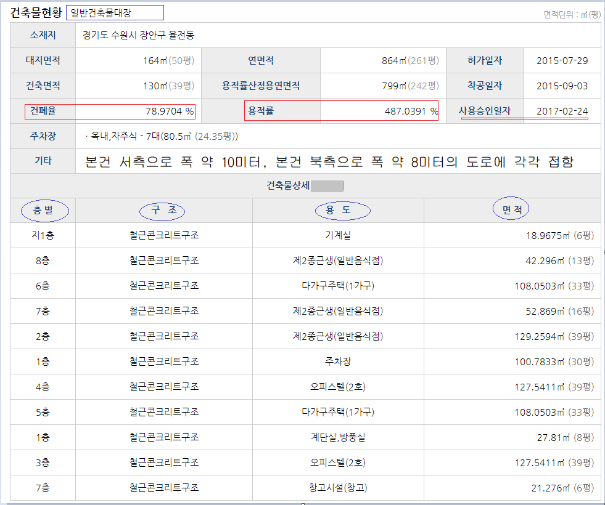Click the 면적단위 : ㎡(평) note
Viewport: 605px width, 505px height.
572,15
